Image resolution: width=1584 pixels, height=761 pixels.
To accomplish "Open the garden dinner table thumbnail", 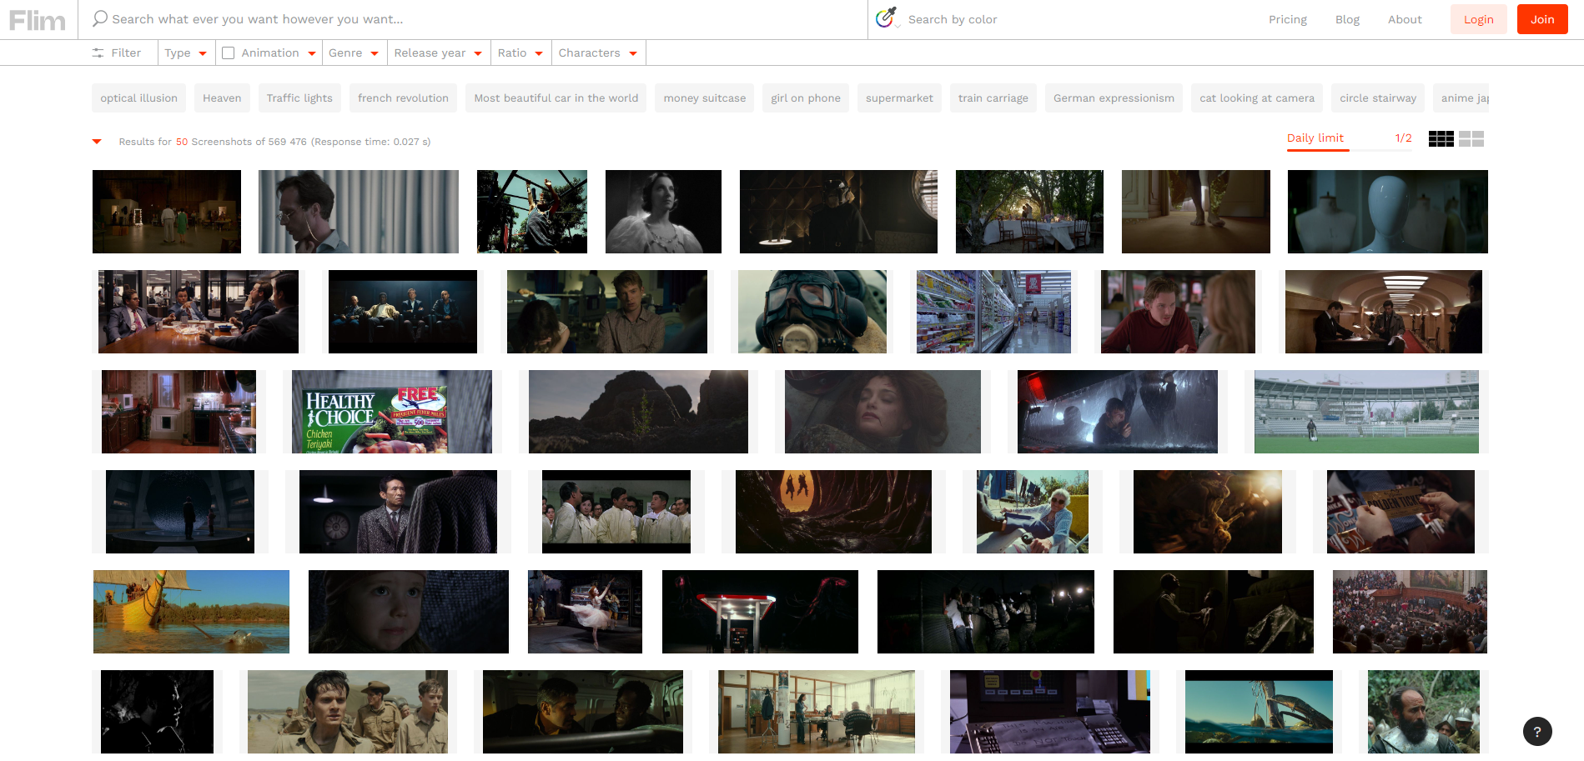I will pyautogui.click(x=1029, y=212).
